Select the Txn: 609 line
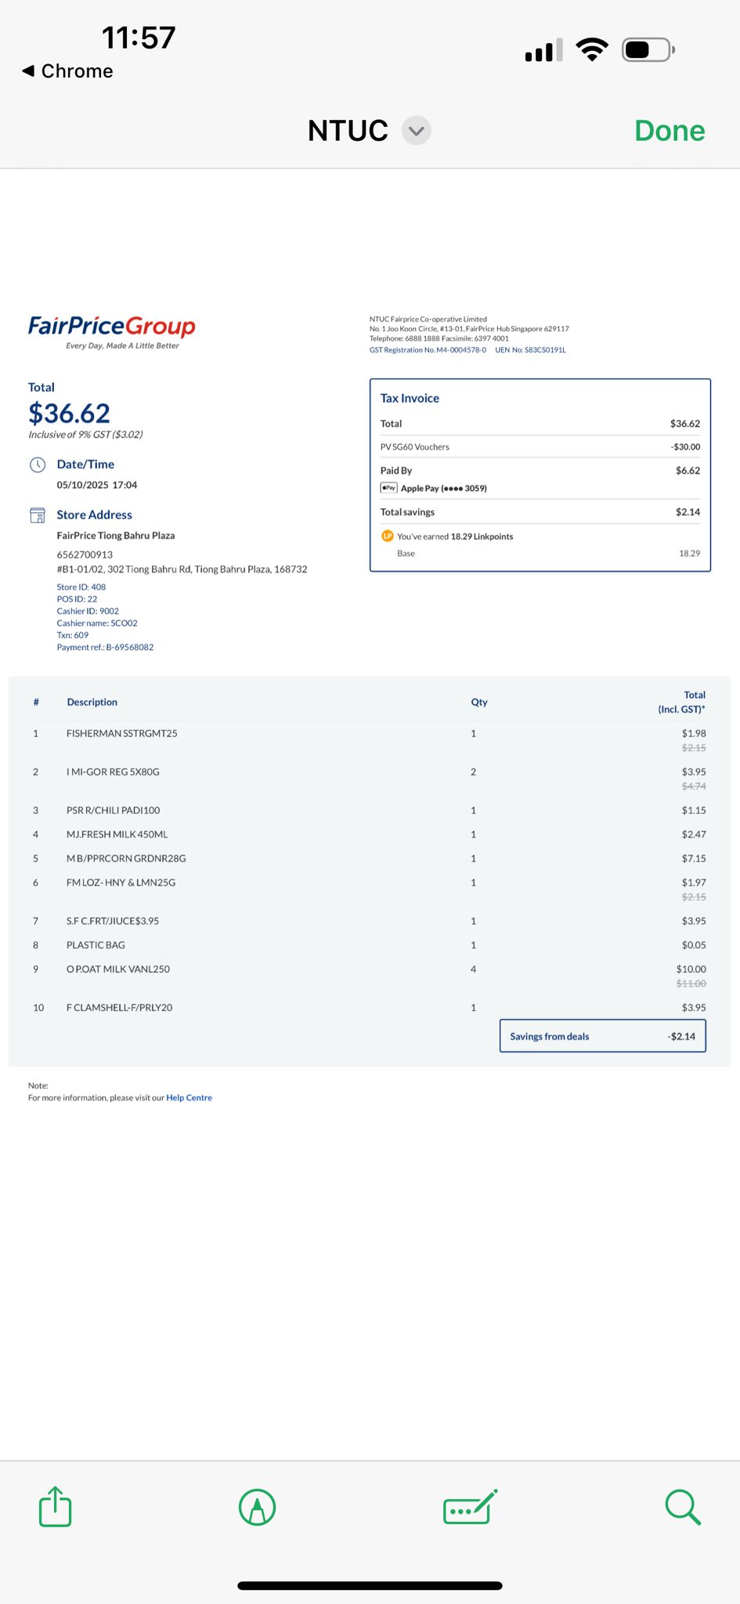This screenshot has height=1604, width=740. point(73,636)
